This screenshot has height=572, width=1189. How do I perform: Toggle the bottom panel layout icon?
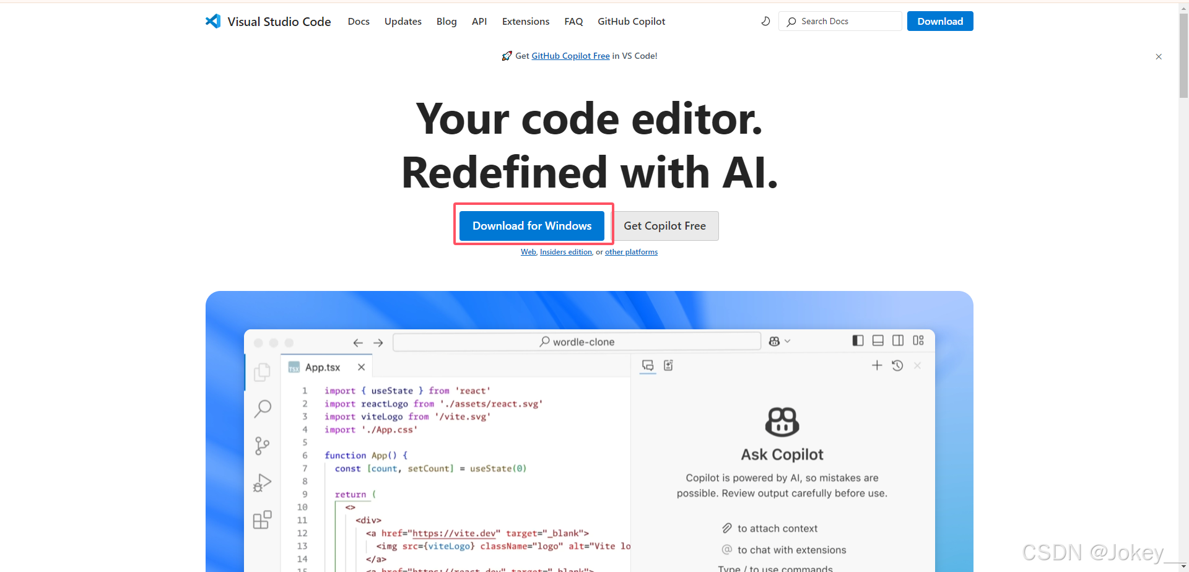coord(878,340)
